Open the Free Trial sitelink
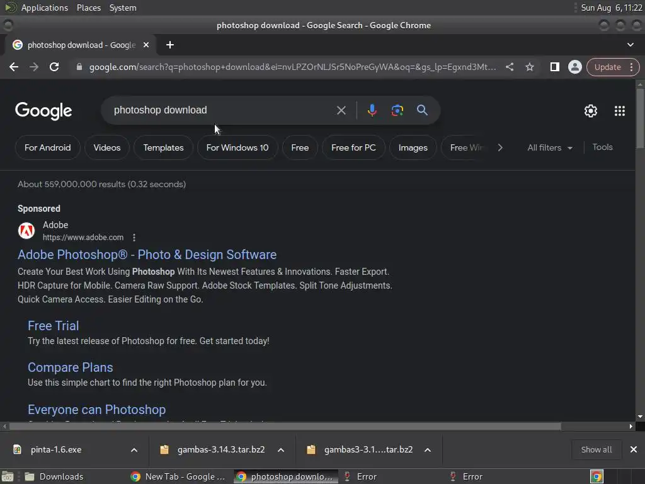Viewport: 645px width, 484px height. pos(53,326)
